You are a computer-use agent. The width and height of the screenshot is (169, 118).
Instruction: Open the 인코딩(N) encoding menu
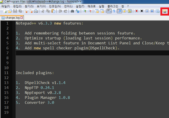pyautogui.click(x=55, y=6)
